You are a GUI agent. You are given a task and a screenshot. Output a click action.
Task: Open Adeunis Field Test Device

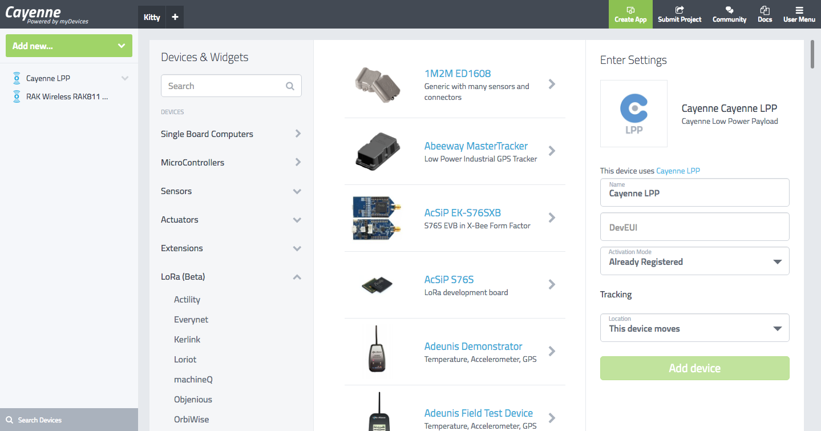tap(478, 413)
